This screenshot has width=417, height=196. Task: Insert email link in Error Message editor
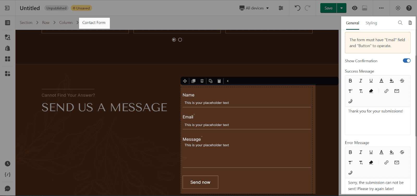tap(397, 162)
